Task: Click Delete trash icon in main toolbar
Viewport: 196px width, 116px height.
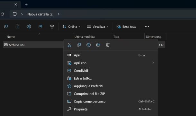Action: [x=52, y=27]
